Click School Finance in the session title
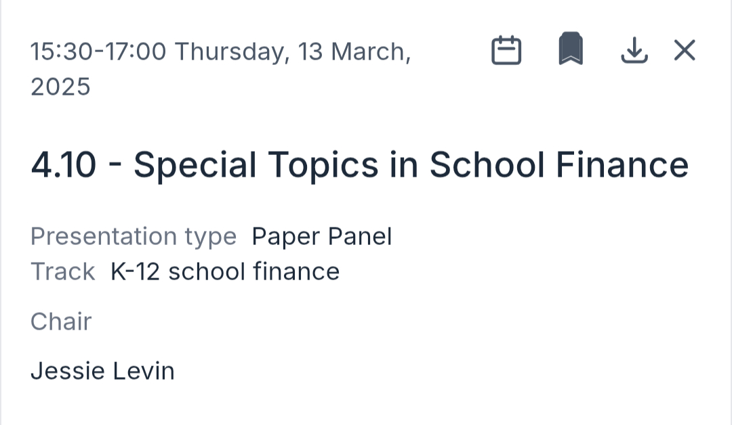732x425 pixels. (x=558, y=165)
